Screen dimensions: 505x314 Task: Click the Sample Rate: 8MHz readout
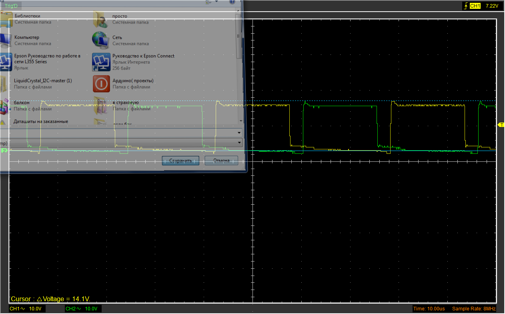coord(474,309)
